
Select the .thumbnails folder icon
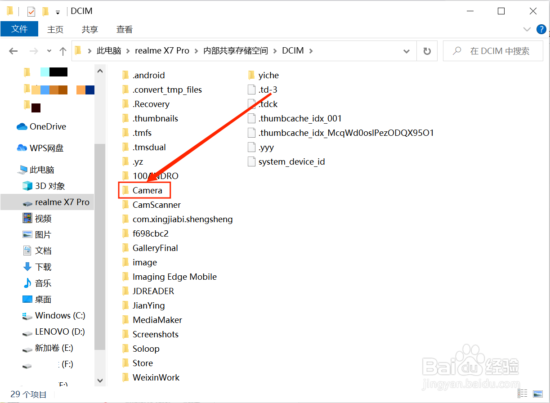(x=125, y=118)
